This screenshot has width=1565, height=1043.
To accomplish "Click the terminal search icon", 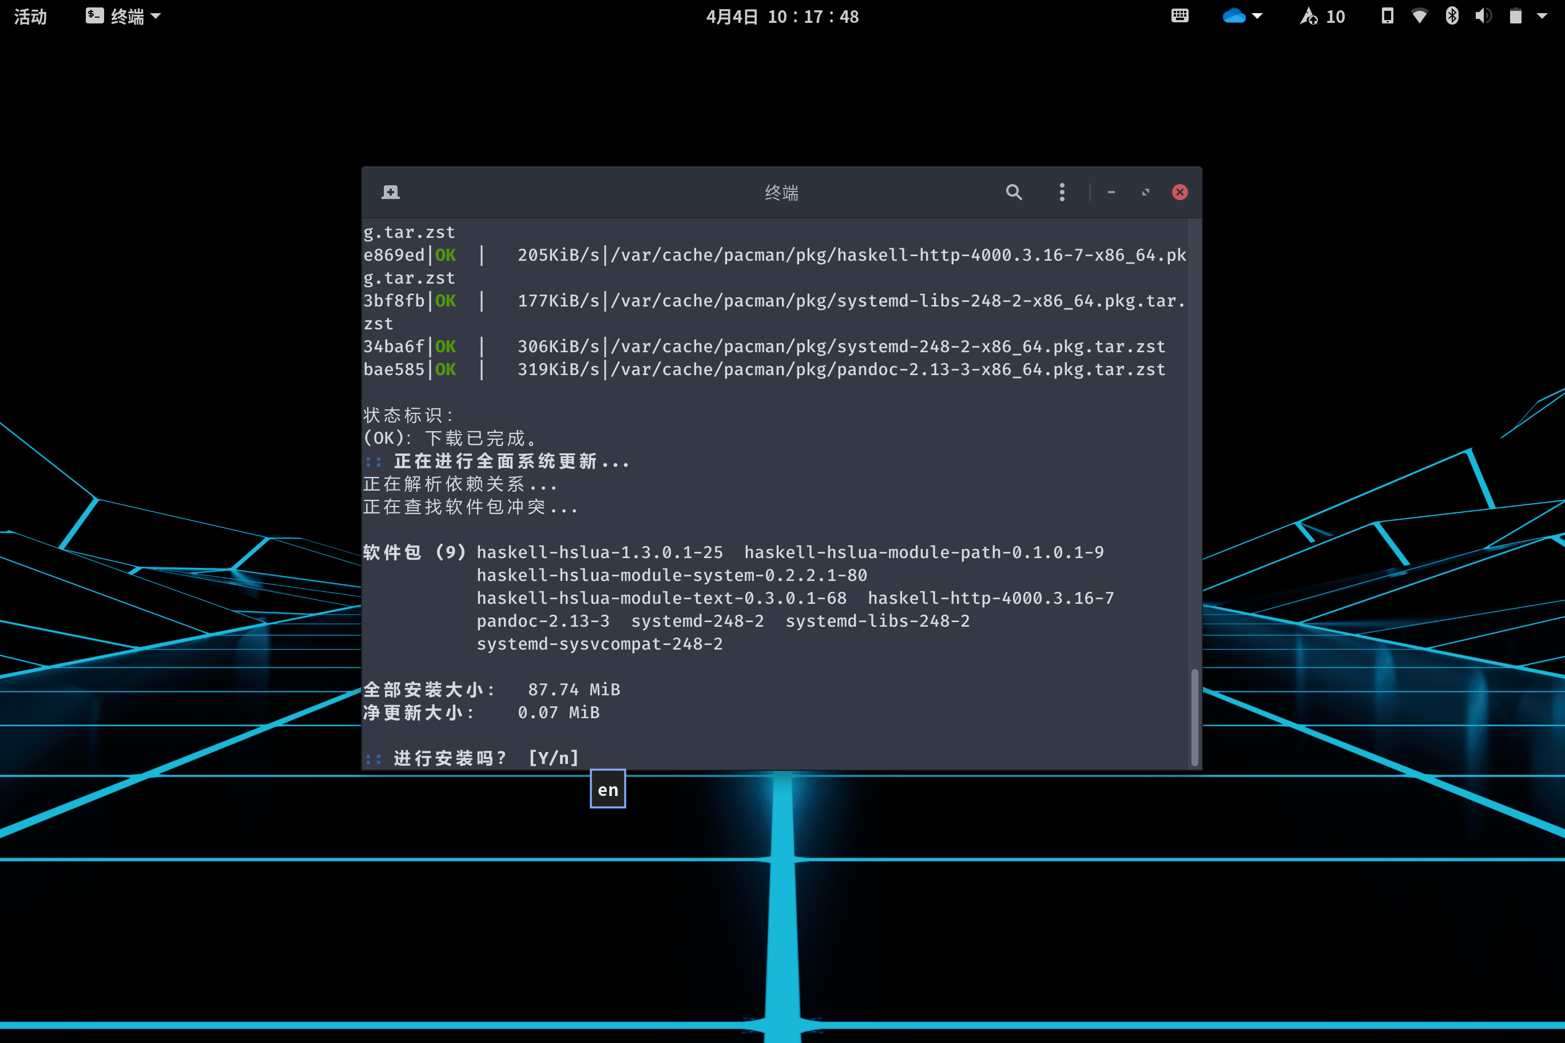I will click(1014, 192).
